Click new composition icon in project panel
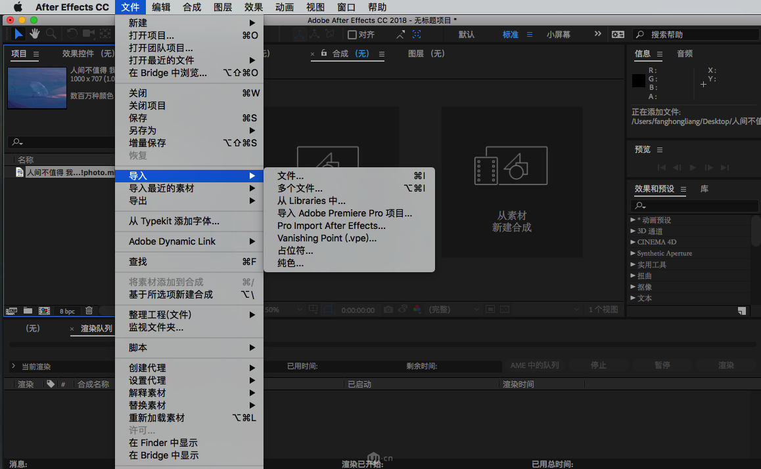The height and width of the screenshot is (469, 761). coord(44,310)
